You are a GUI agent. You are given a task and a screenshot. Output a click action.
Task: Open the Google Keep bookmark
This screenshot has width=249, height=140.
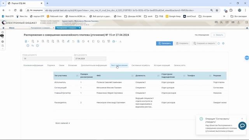pos(173,16)
